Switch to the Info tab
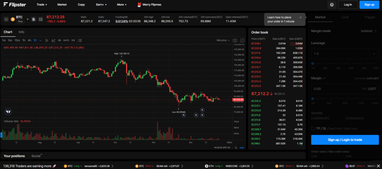Viewport: 382px width, 169px height. pyautogui.click(x=22, y=32)
